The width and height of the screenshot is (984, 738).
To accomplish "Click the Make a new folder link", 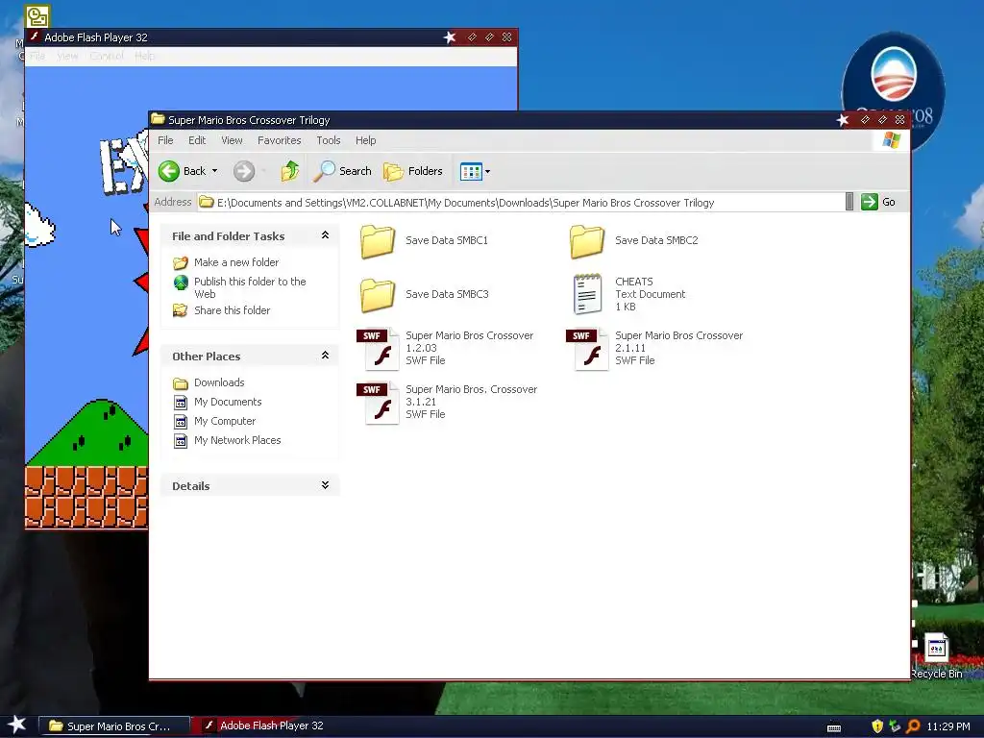I will pyautogui.click(x=236, y=262).
